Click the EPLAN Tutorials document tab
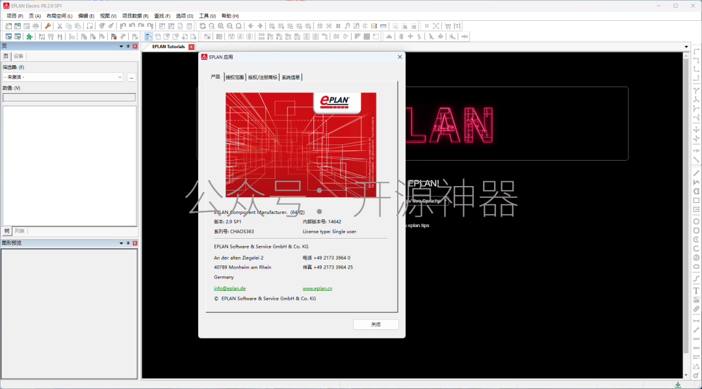This screenshot has width=702, height=389. click(168, 47)
